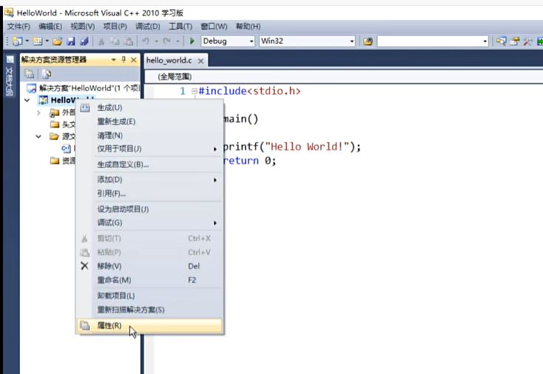Image resolution: width=543 pixels, height=374 pixels.
Task: Choose 重命名(M) from the context menu
Action: tap(149, 280)
